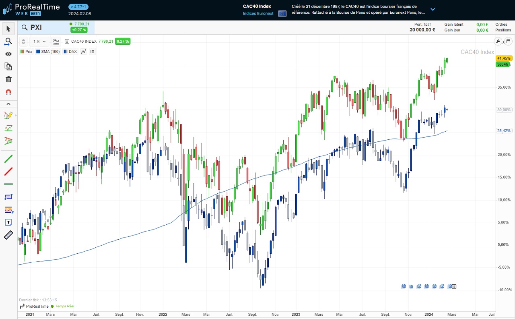This screenshot has width=515, height=319.
Task: Click the Indices Euronext link
Action: (258, 13)
